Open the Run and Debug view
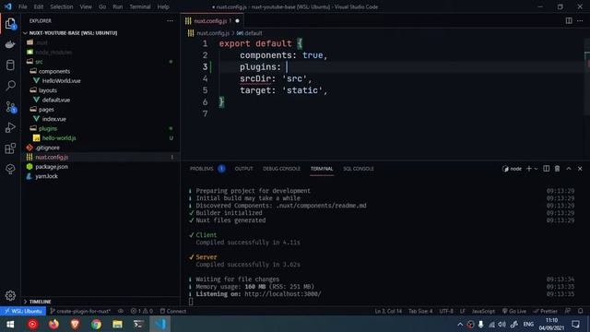Image resolution: width=590 pixels, height=332 pixels. (10, 127)
